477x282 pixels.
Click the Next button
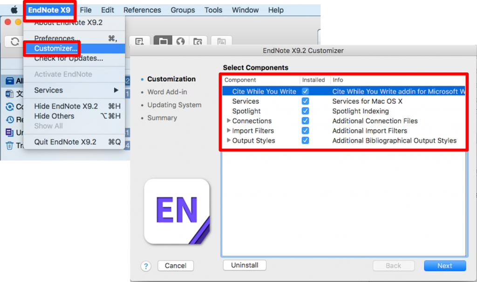click(x=445, y=266)
